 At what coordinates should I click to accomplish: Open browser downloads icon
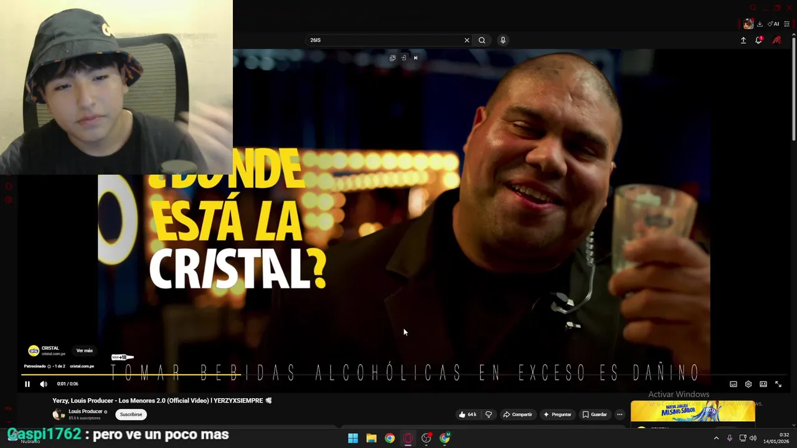pos(760,24)
